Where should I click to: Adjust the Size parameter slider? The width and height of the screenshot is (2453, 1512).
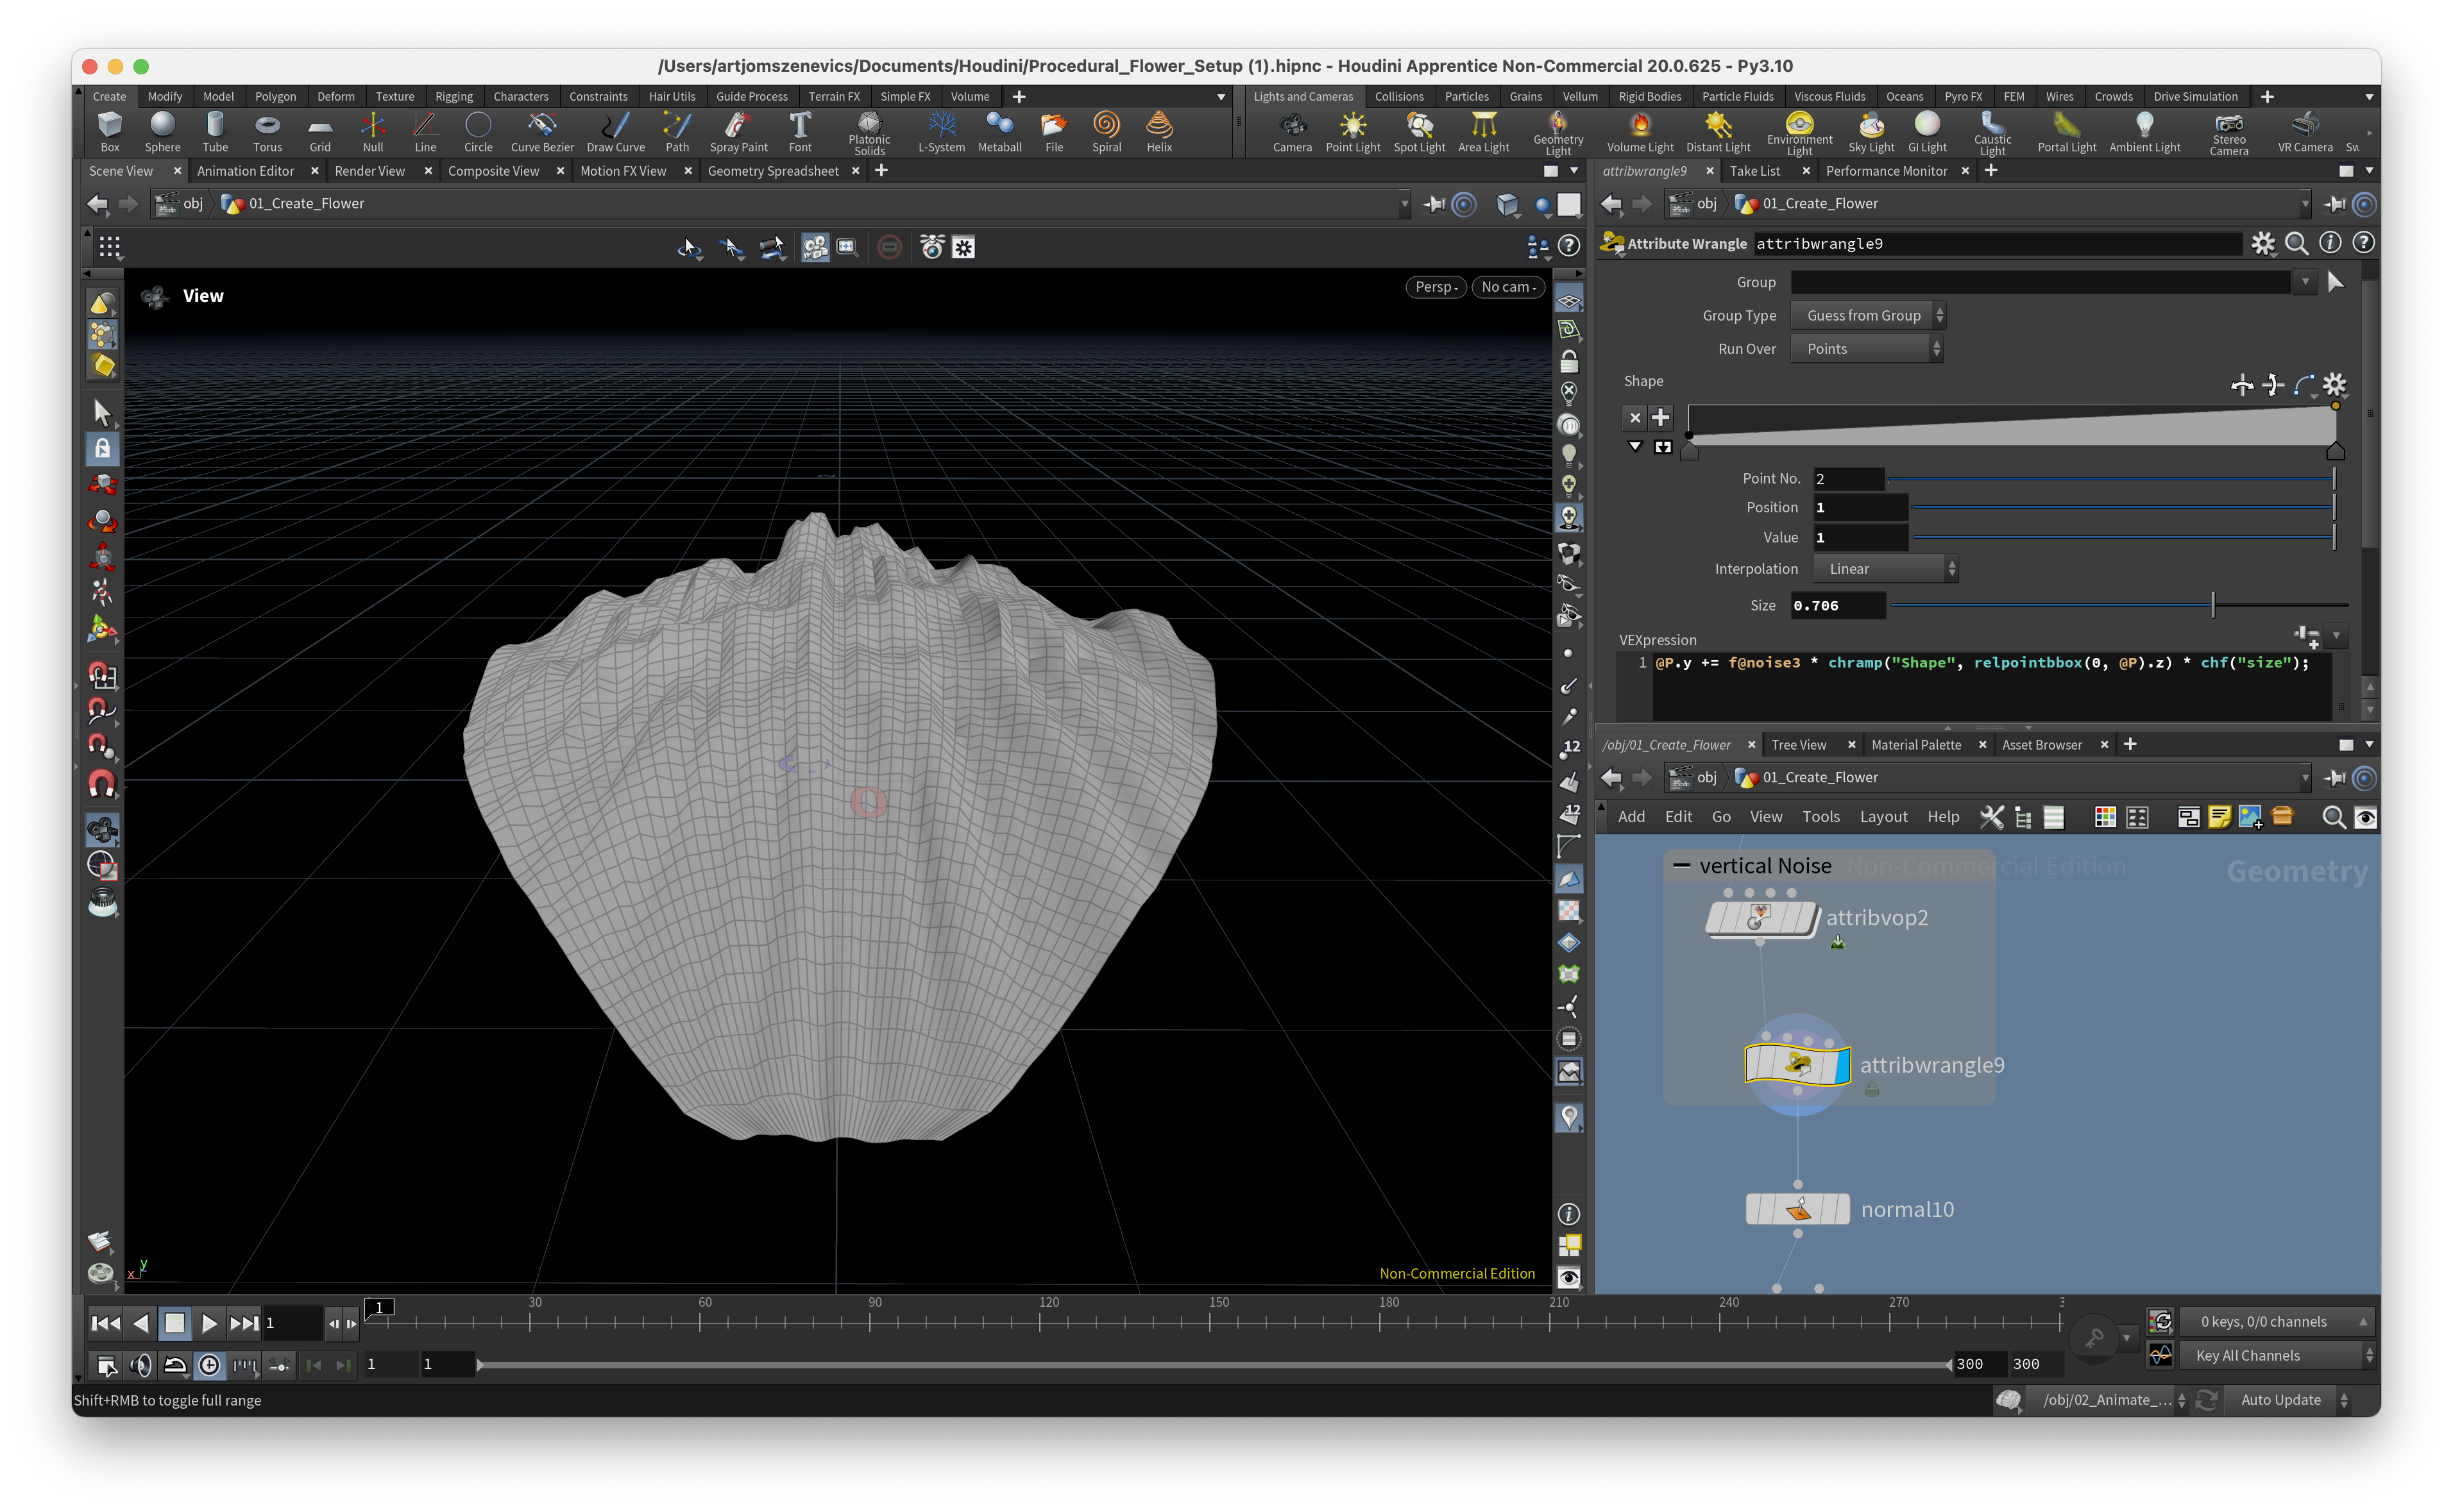coord(2212,605)
